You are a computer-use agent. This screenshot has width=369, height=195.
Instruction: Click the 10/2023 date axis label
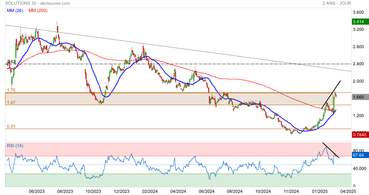click(x=93, y=191)
